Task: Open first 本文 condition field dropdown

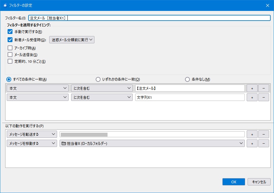Action: (38, 88)
